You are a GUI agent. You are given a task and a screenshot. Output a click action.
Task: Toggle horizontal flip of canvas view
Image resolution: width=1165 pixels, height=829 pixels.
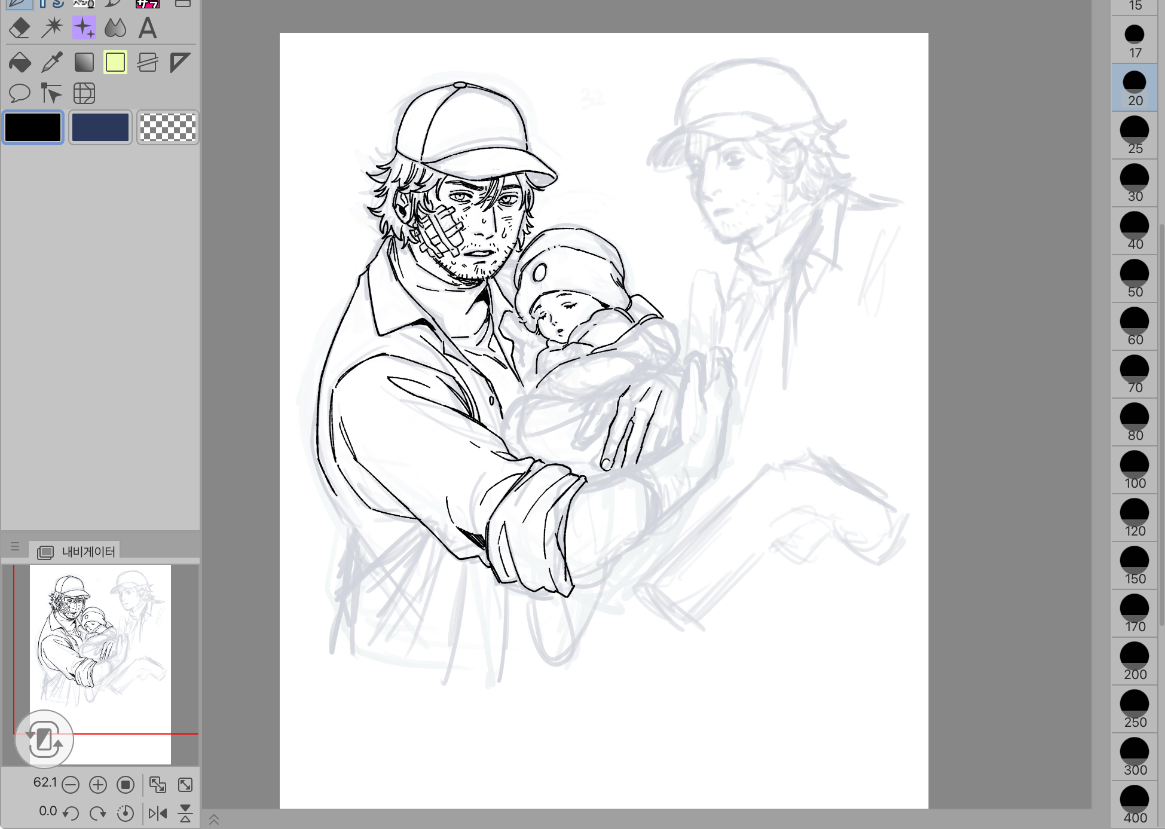158,813
